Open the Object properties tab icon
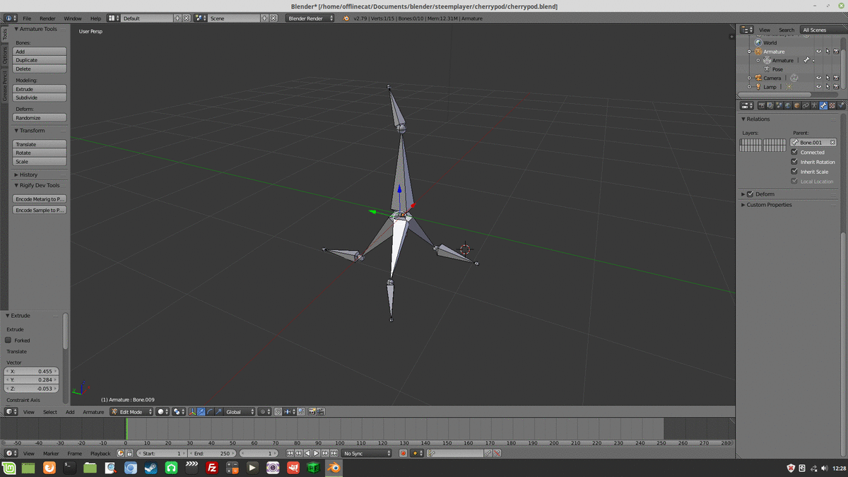 [x=796, y=105]
